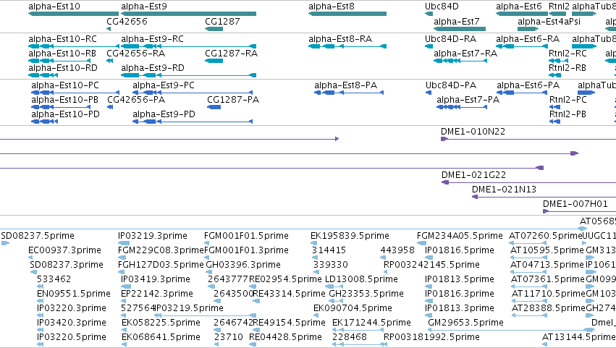Select the 'EK068641.5prime' EST label
This screenshot has height=348, width=616.
pyautogui.click(x=161, y=337)
